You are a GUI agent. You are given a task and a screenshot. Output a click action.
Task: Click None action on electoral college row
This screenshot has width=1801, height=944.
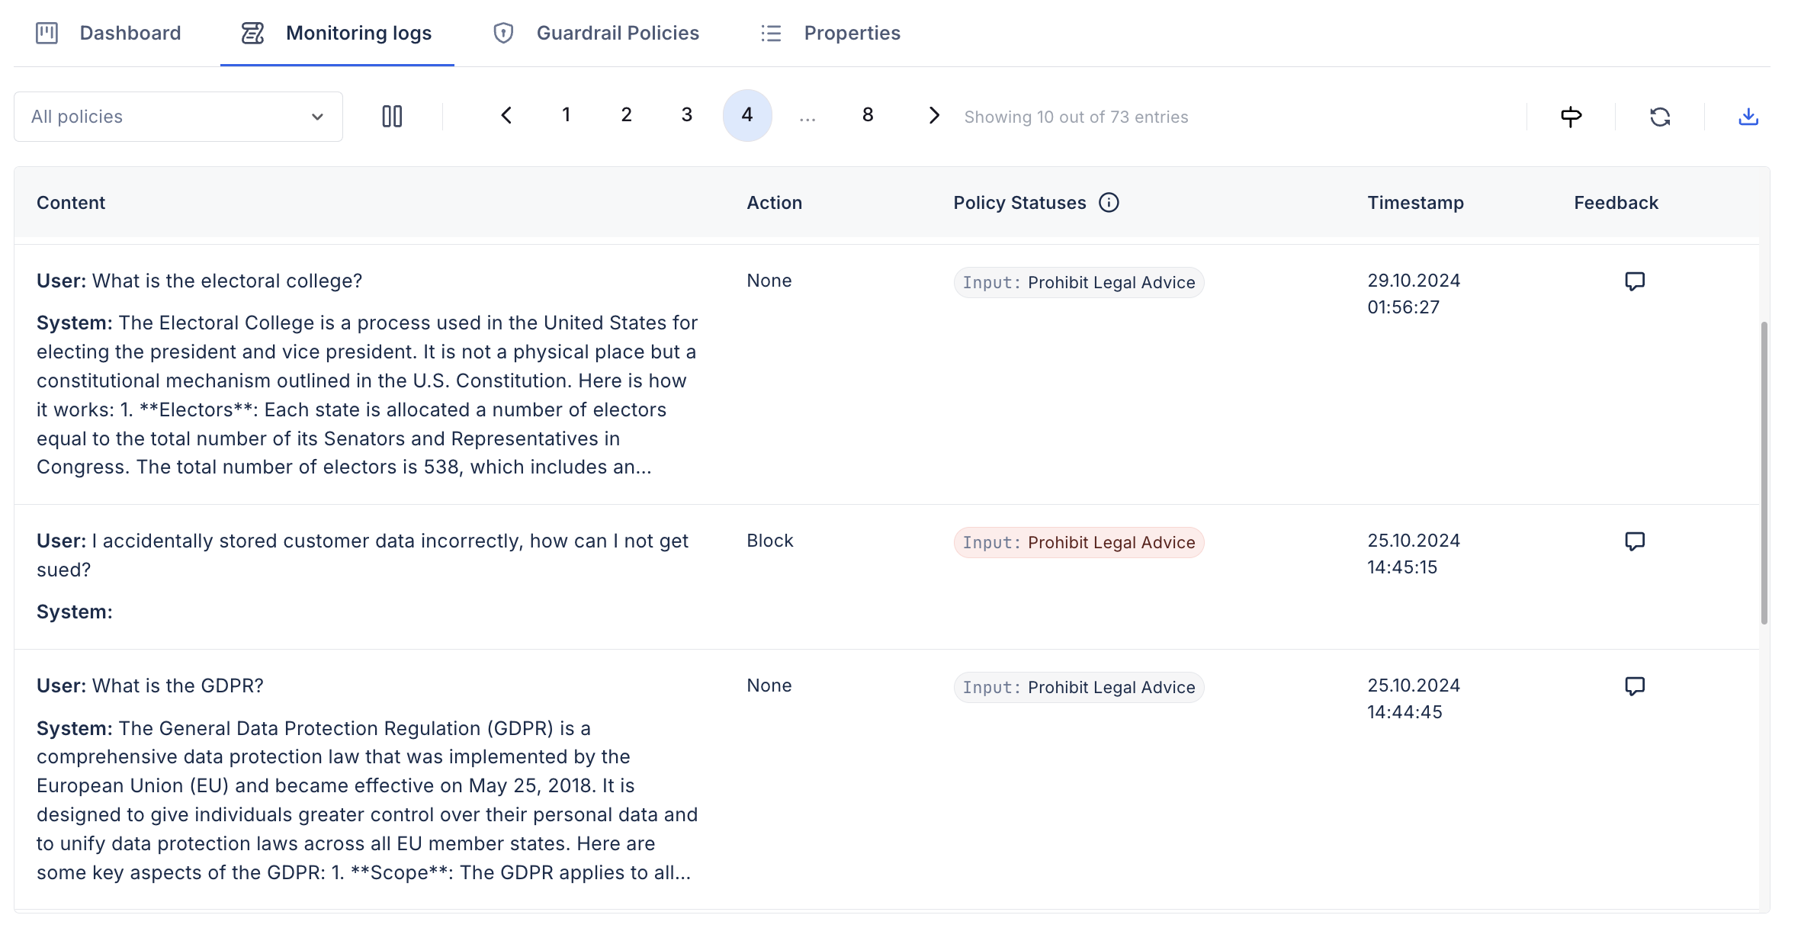pos(769,281)
